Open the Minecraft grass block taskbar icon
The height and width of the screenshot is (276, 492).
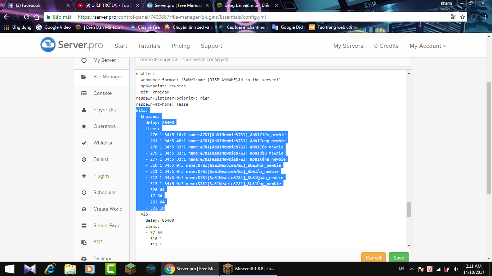point(131,269)
